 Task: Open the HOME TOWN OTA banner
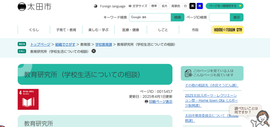(228, 30)
